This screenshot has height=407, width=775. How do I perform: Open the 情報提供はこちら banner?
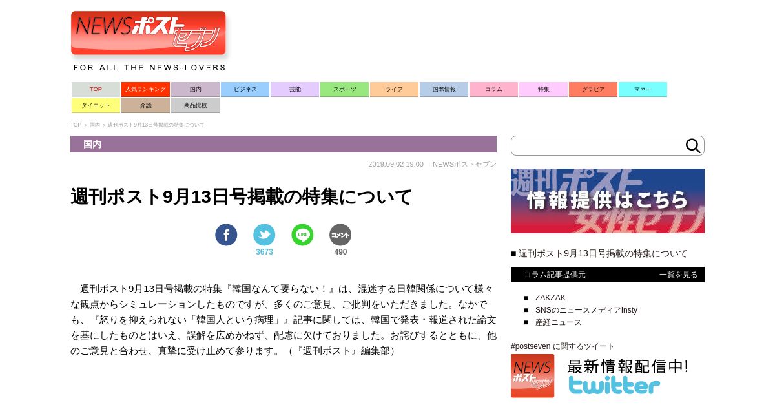click(608, 201)
